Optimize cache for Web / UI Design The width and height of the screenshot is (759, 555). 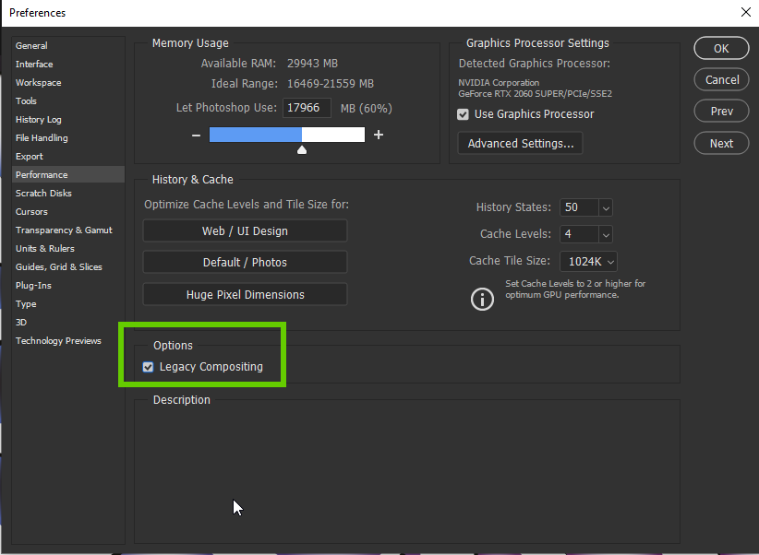tap(245, 230)
